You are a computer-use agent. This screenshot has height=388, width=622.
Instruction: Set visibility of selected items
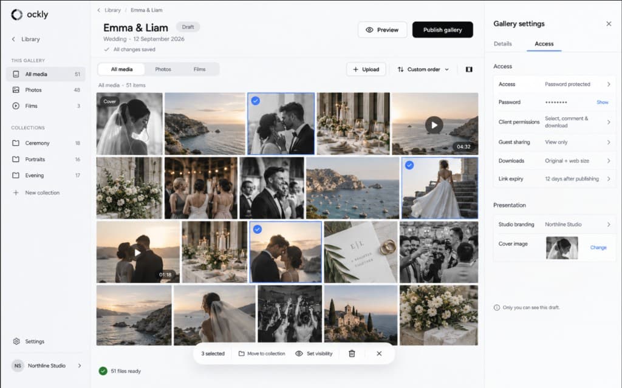314,354
